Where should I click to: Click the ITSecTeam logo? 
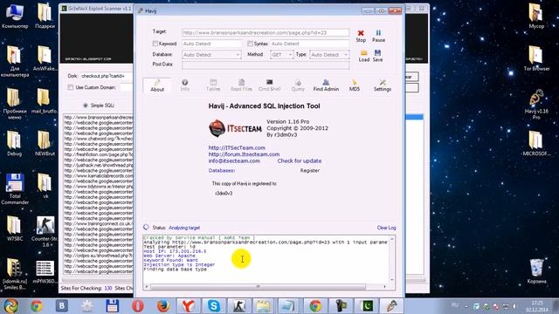[235, 128]
